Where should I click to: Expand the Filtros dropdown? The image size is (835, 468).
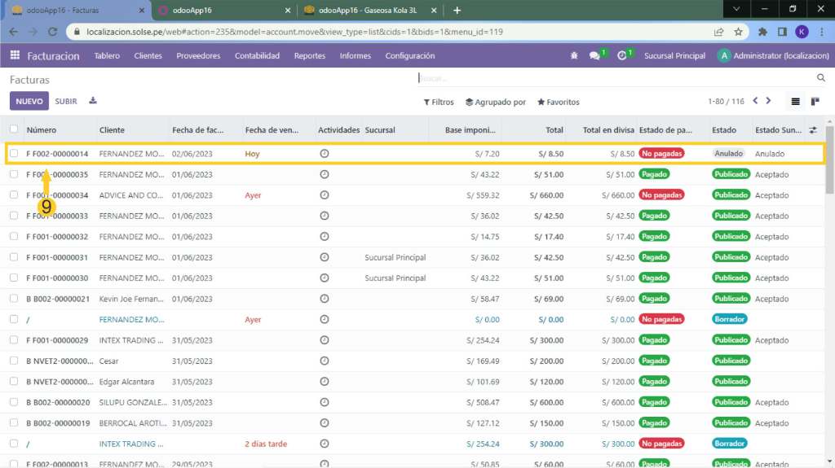tap(439, 103)
